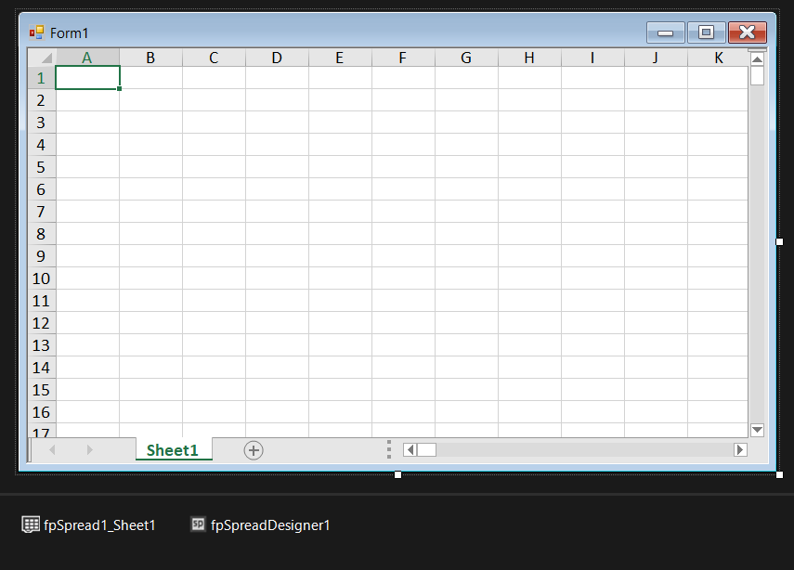Click the add new sheet plus icon
The image size is (794, 570).
[254, 450]
